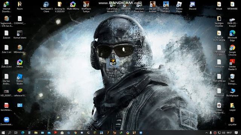Launch Microsoft Edge desktop shortcut

(232, 36)
